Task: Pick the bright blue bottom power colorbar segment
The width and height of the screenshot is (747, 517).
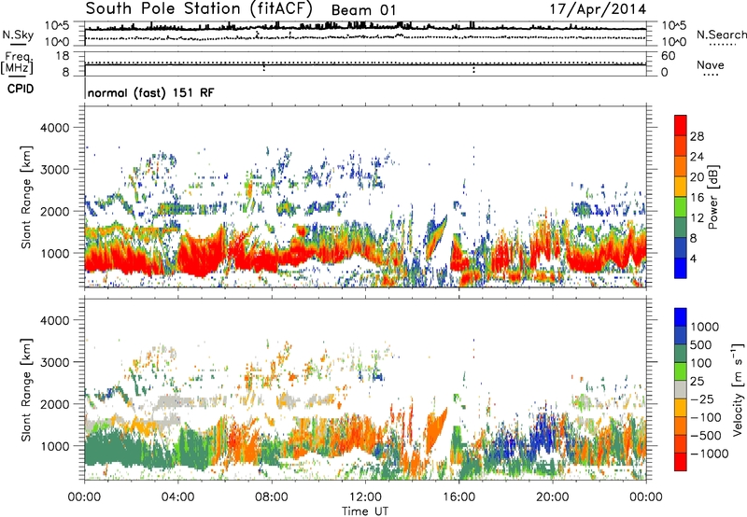Action: pos(681,268)
